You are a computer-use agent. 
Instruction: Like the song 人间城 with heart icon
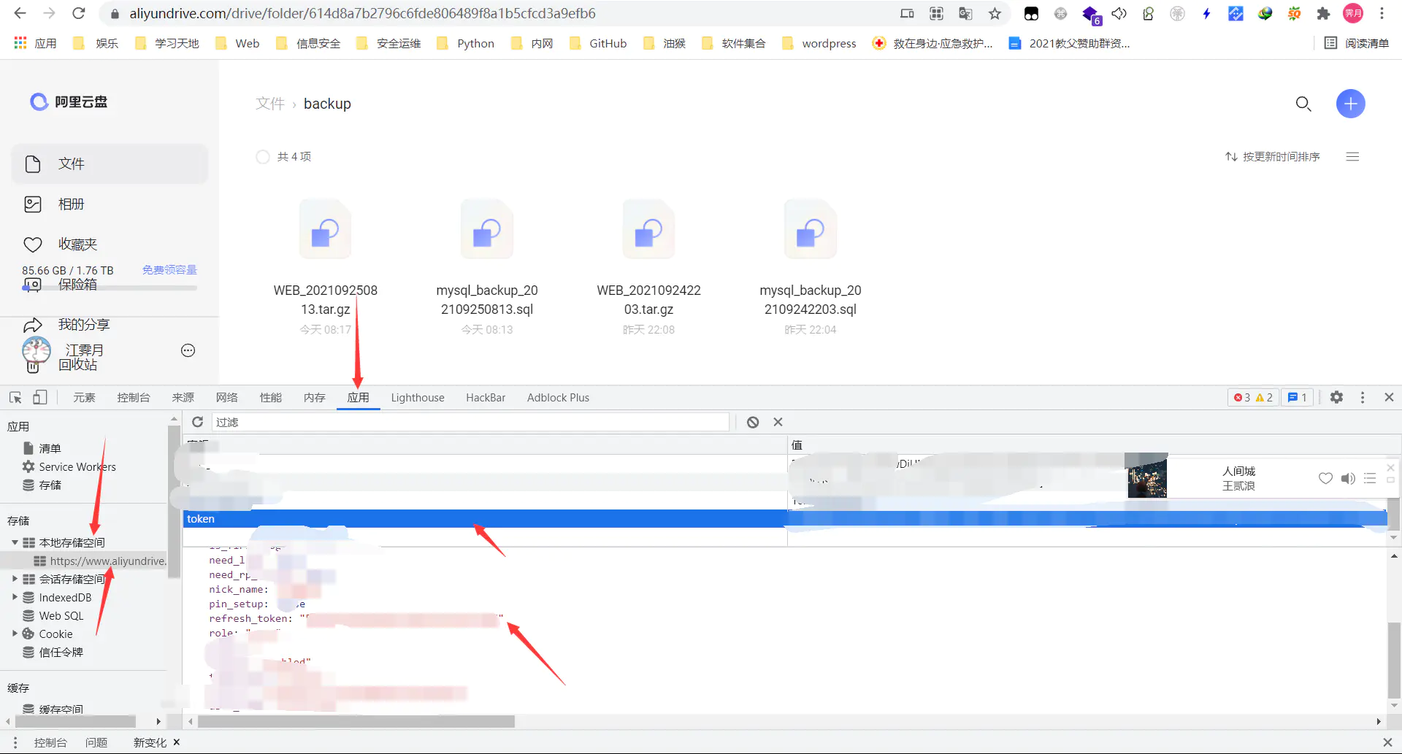click(x=1326, y=479)
